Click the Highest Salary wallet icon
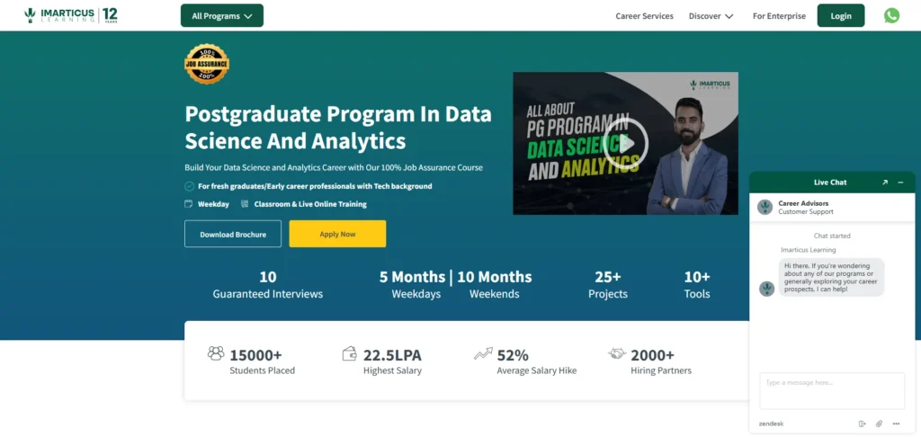 click(350, 353)
